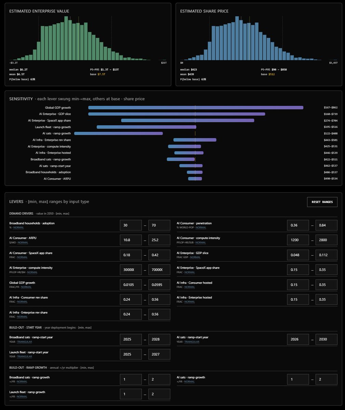Click AI Consumer ARPU min value 10.8
Screen dimensions: 345x410
[x=131, y=240]
